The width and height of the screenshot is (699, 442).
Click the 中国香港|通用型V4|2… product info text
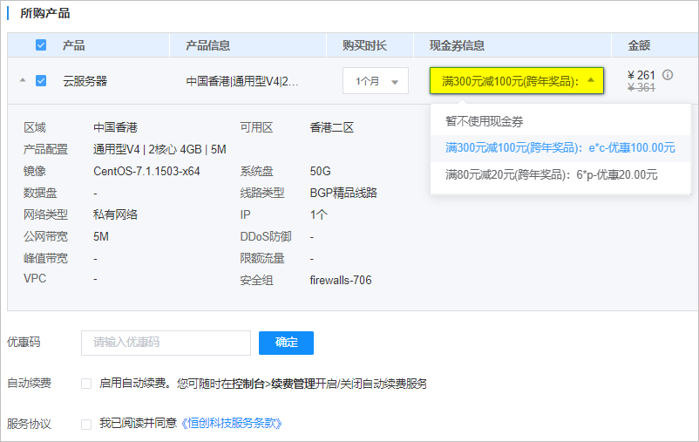tap(242, 81)
